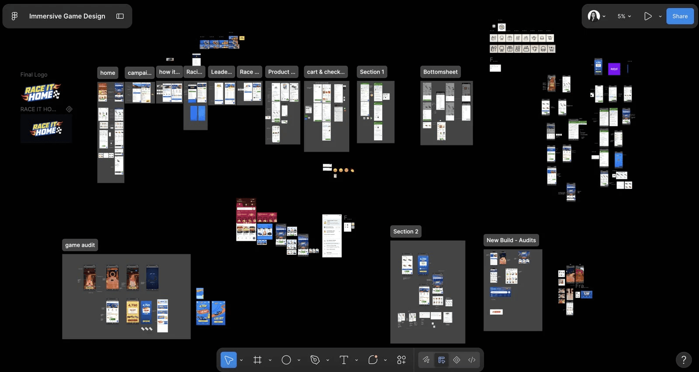Select the Section 1 label
The height and width of the screenshot is (372, 699).
click(372, 72)
